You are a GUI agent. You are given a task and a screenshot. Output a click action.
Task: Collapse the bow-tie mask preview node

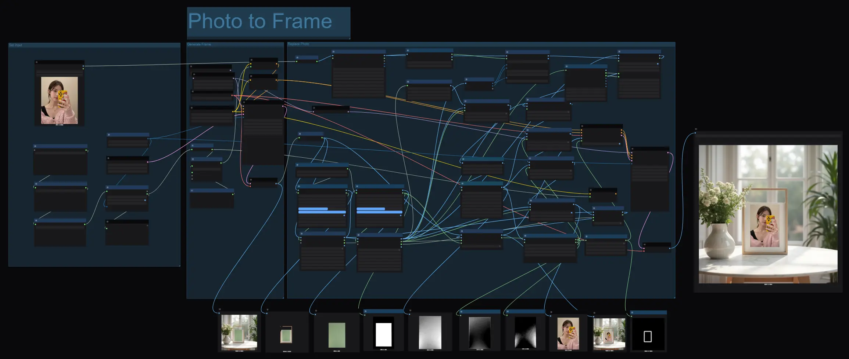pyautogui.click(x=508, y=312)
